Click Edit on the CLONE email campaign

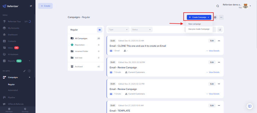click(212, 41)
